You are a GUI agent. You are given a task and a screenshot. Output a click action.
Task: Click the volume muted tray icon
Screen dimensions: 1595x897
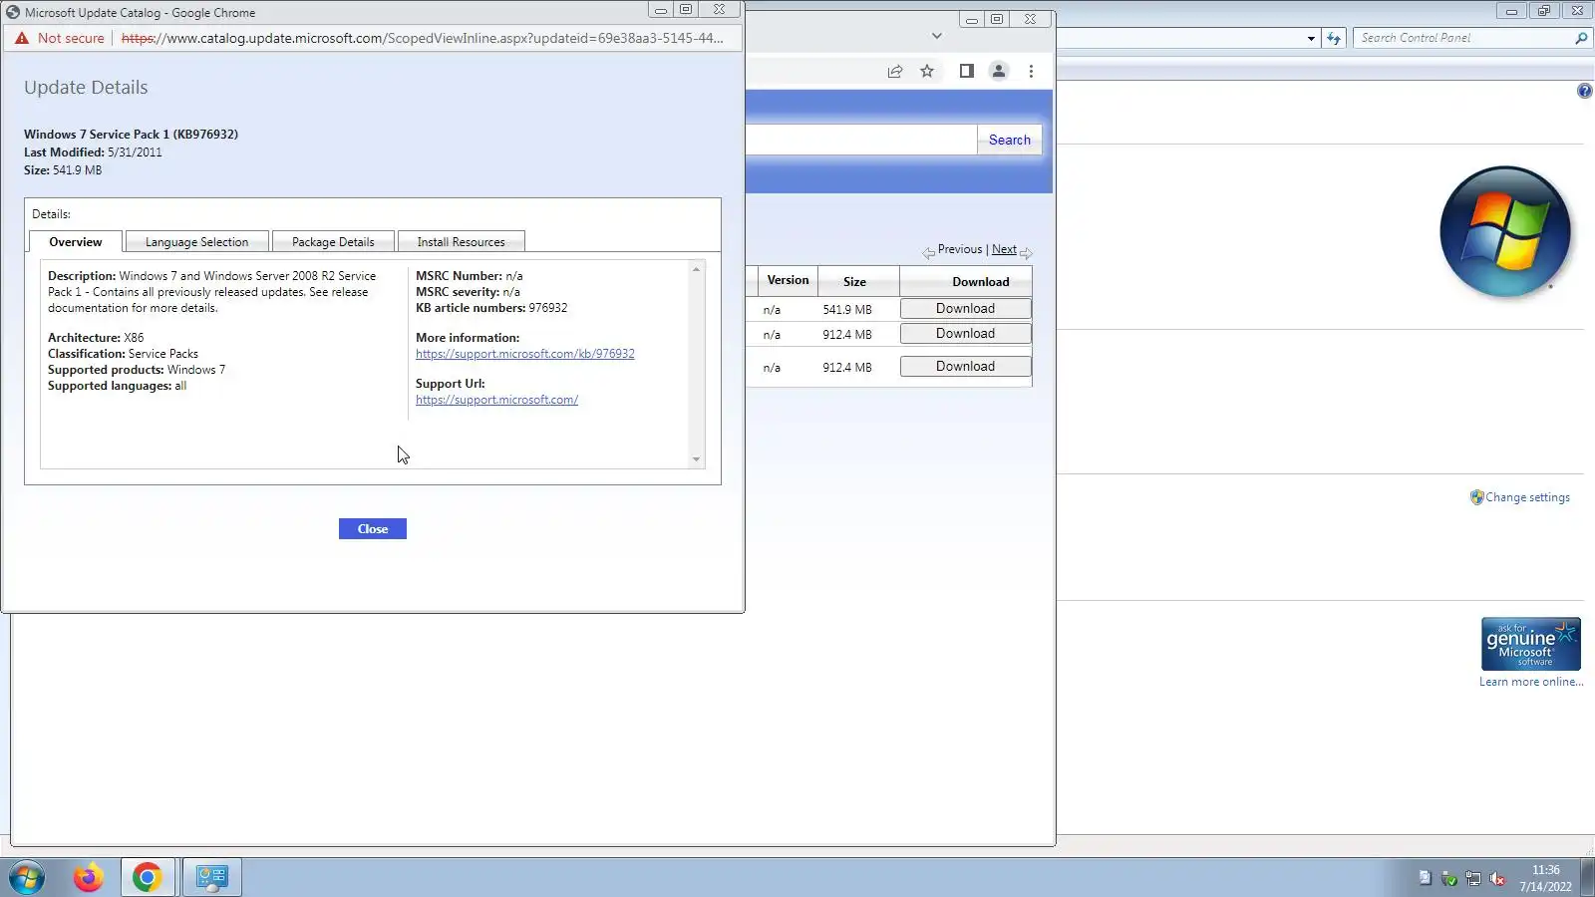point(1497,878)
